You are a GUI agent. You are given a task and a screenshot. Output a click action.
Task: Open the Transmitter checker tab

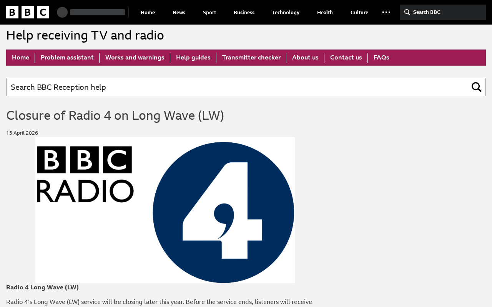click(251, 58)
